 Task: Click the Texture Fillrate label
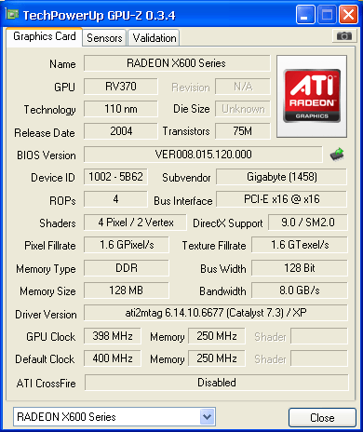click(214, 246)
